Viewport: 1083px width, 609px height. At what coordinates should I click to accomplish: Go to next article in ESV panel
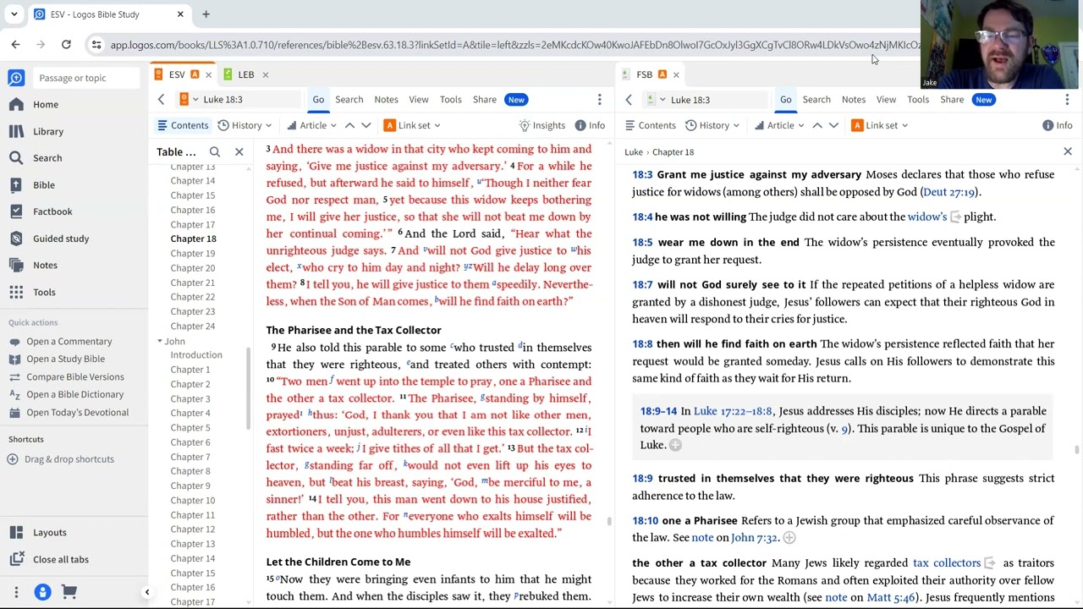pos(366,125)
